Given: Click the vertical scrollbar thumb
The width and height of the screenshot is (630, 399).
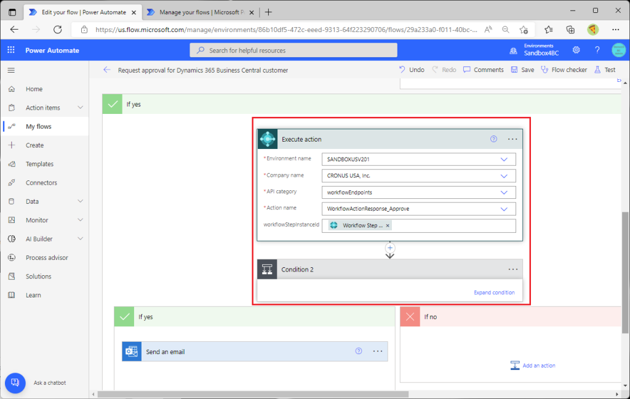Looking at the screenshot, I should point(625,272).
